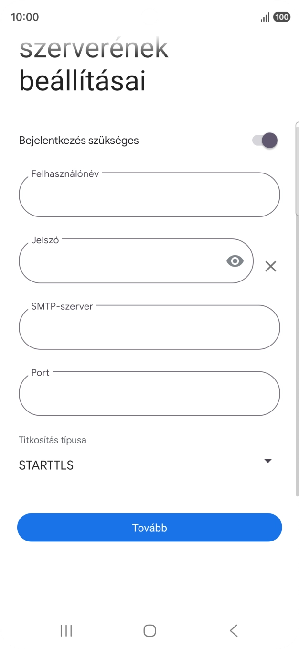Tap the Home navigation icon

[x=149, y=631]
